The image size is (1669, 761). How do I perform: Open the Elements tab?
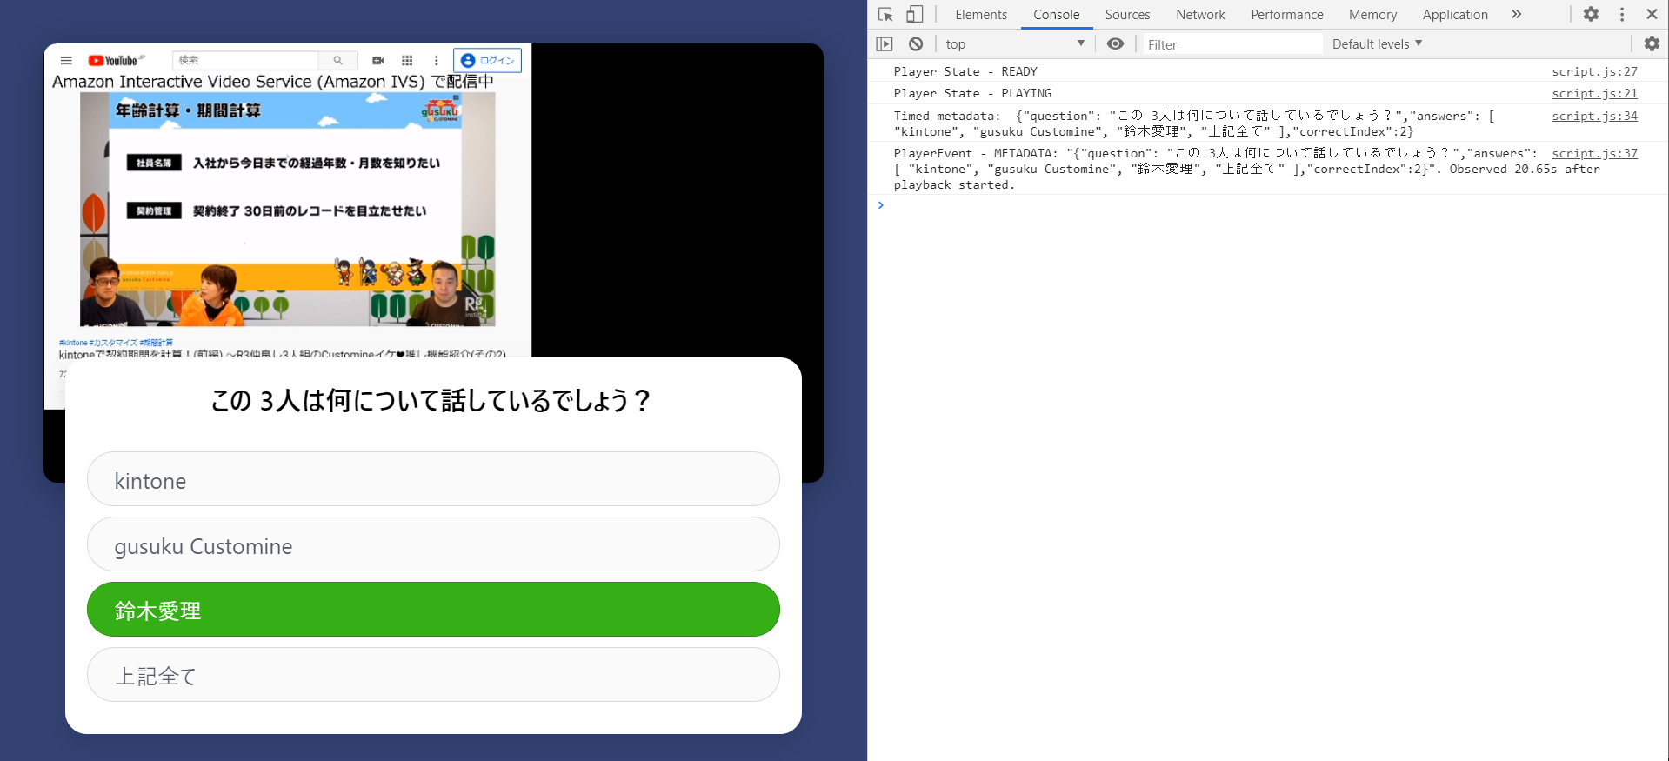click(x=980, y=15)
